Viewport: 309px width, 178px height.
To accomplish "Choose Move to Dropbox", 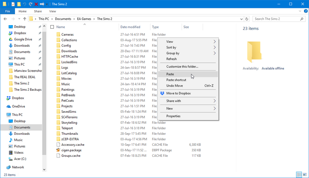I will pyautogui.click(x=188, y=93).
